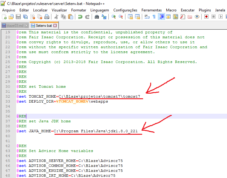Viewport: 227px width, 178px height.
Task: Click the Copyright comment on line 25
Action: tap(107, 62)
